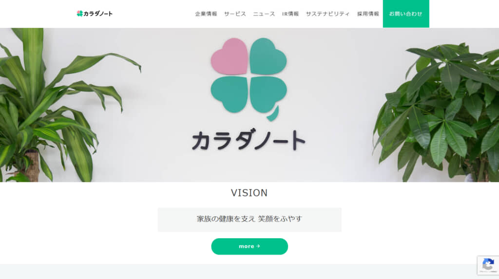This screenshot has height=279, width=499.
Task: Open the 採用情報 navigation link
Action: tap(368, 14)
